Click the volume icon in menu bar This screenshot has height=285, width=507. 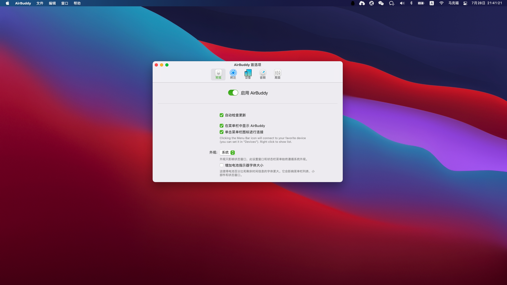[x=402, y=3]
